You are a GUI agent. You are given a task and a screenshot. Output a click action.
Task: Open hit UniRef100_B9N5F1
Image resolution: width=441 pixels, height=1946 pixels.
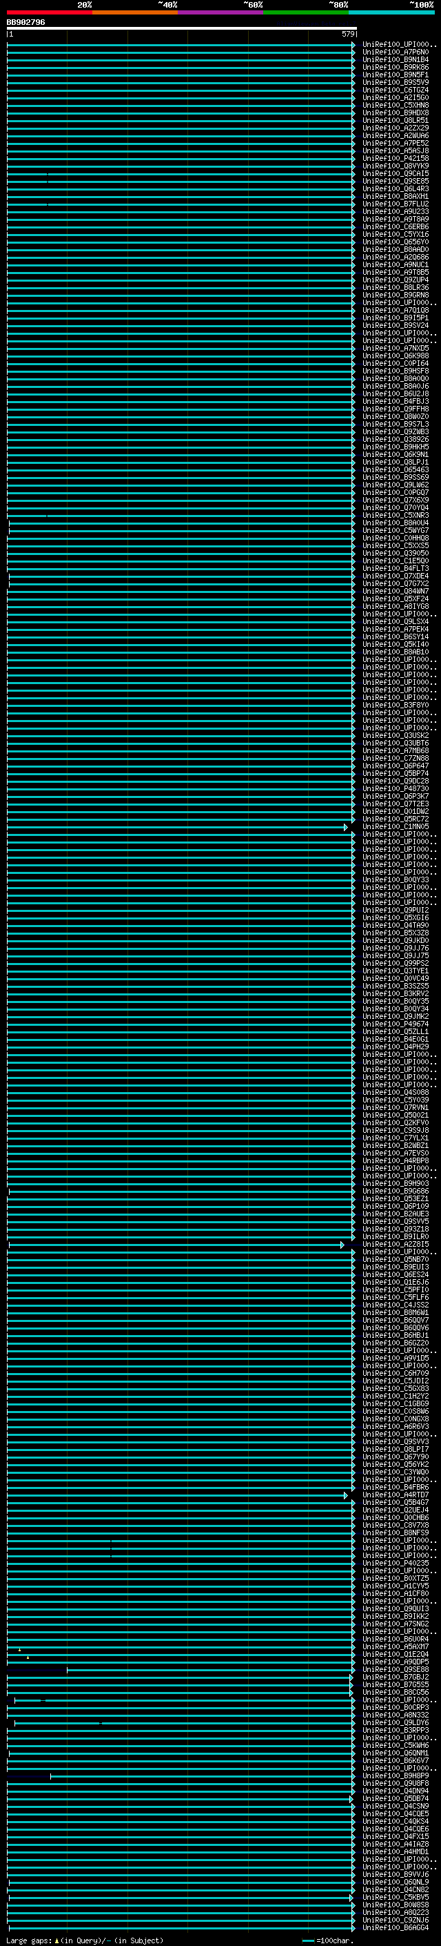(x=396, y=75)
